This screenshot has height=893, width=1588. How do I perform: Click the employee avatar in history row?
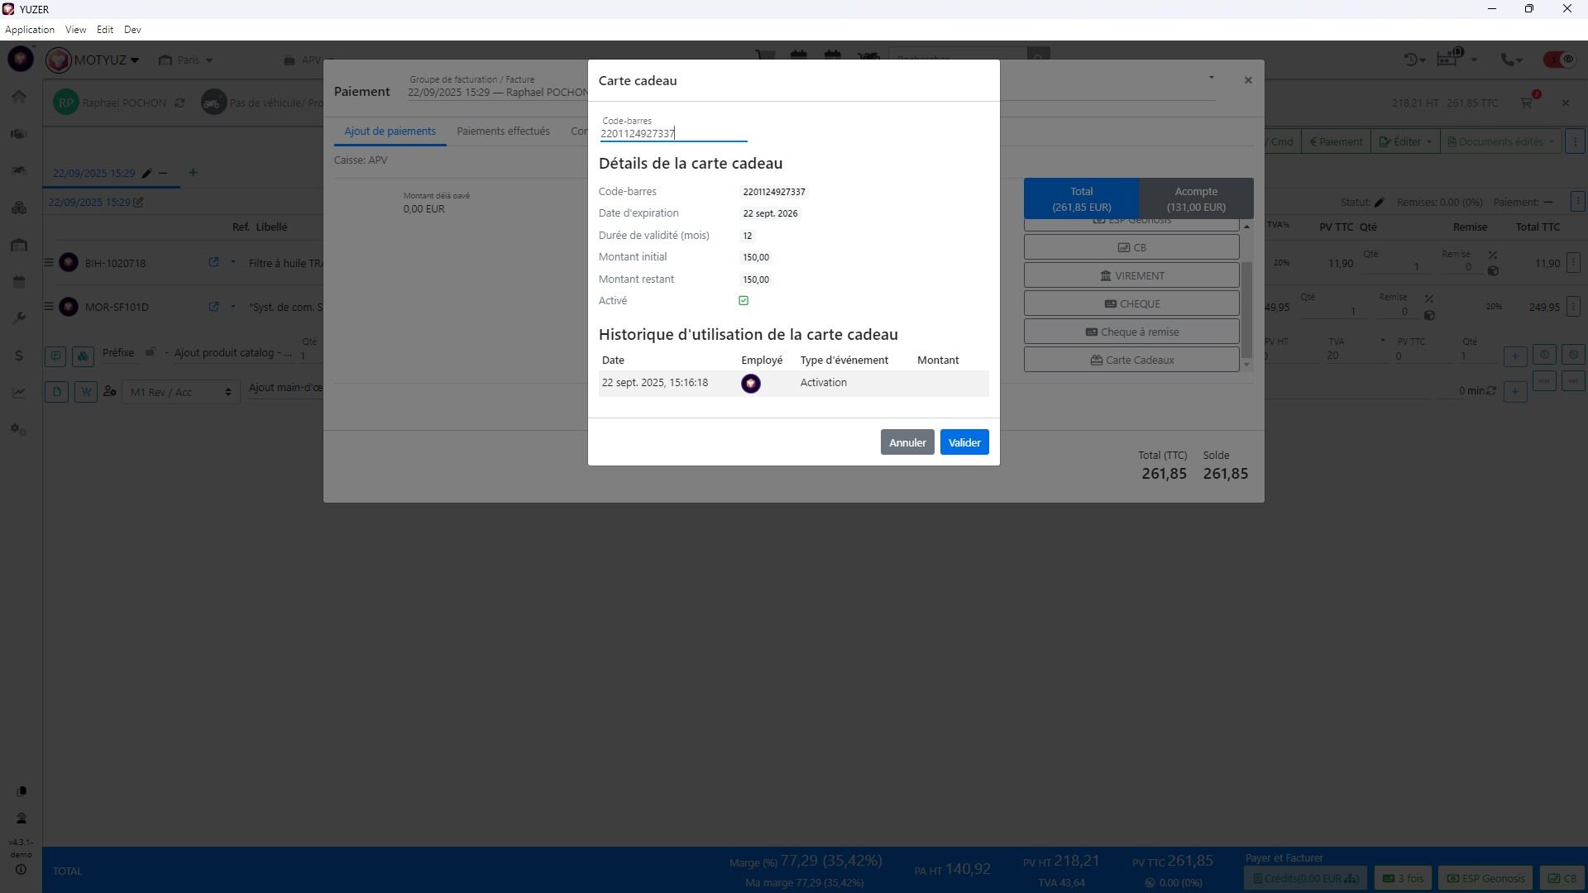750,384
